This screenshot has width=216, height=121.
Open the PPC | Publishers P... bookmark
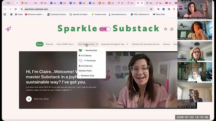point(140,14)
